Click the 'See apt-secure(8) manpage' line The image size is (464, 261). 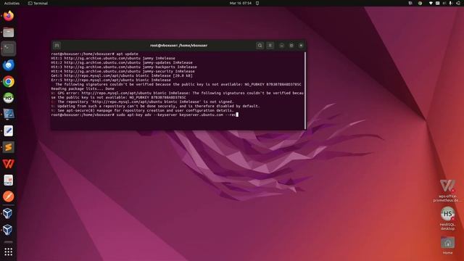(142, 110)
